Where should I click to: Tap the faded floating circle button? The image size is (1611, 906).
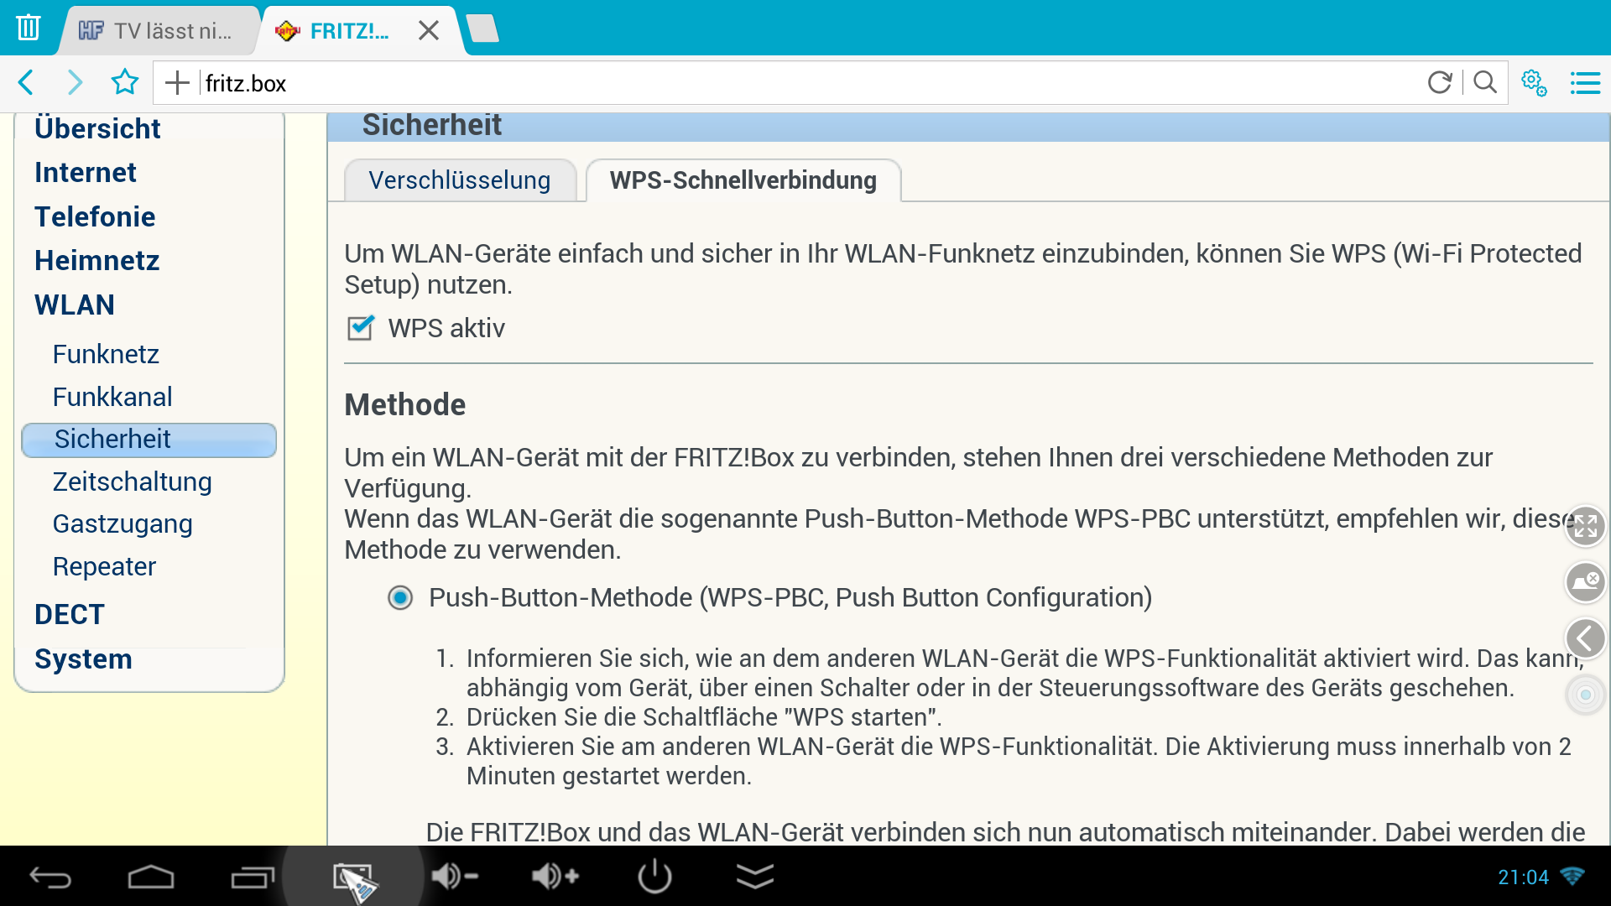(x=1586, y=695)
